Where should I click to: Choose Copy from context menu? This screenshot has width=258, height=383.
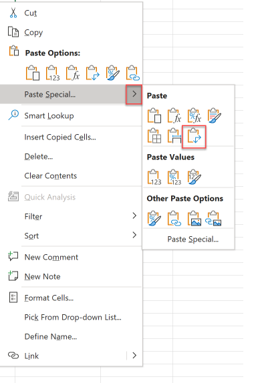(x=33, y=33)
